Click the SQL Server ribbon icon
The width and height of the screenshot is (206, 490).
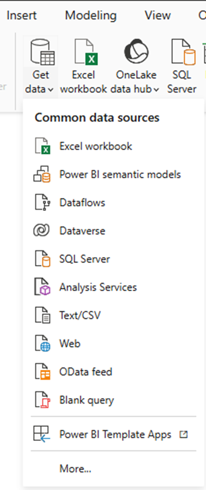[x=183, y=52]
